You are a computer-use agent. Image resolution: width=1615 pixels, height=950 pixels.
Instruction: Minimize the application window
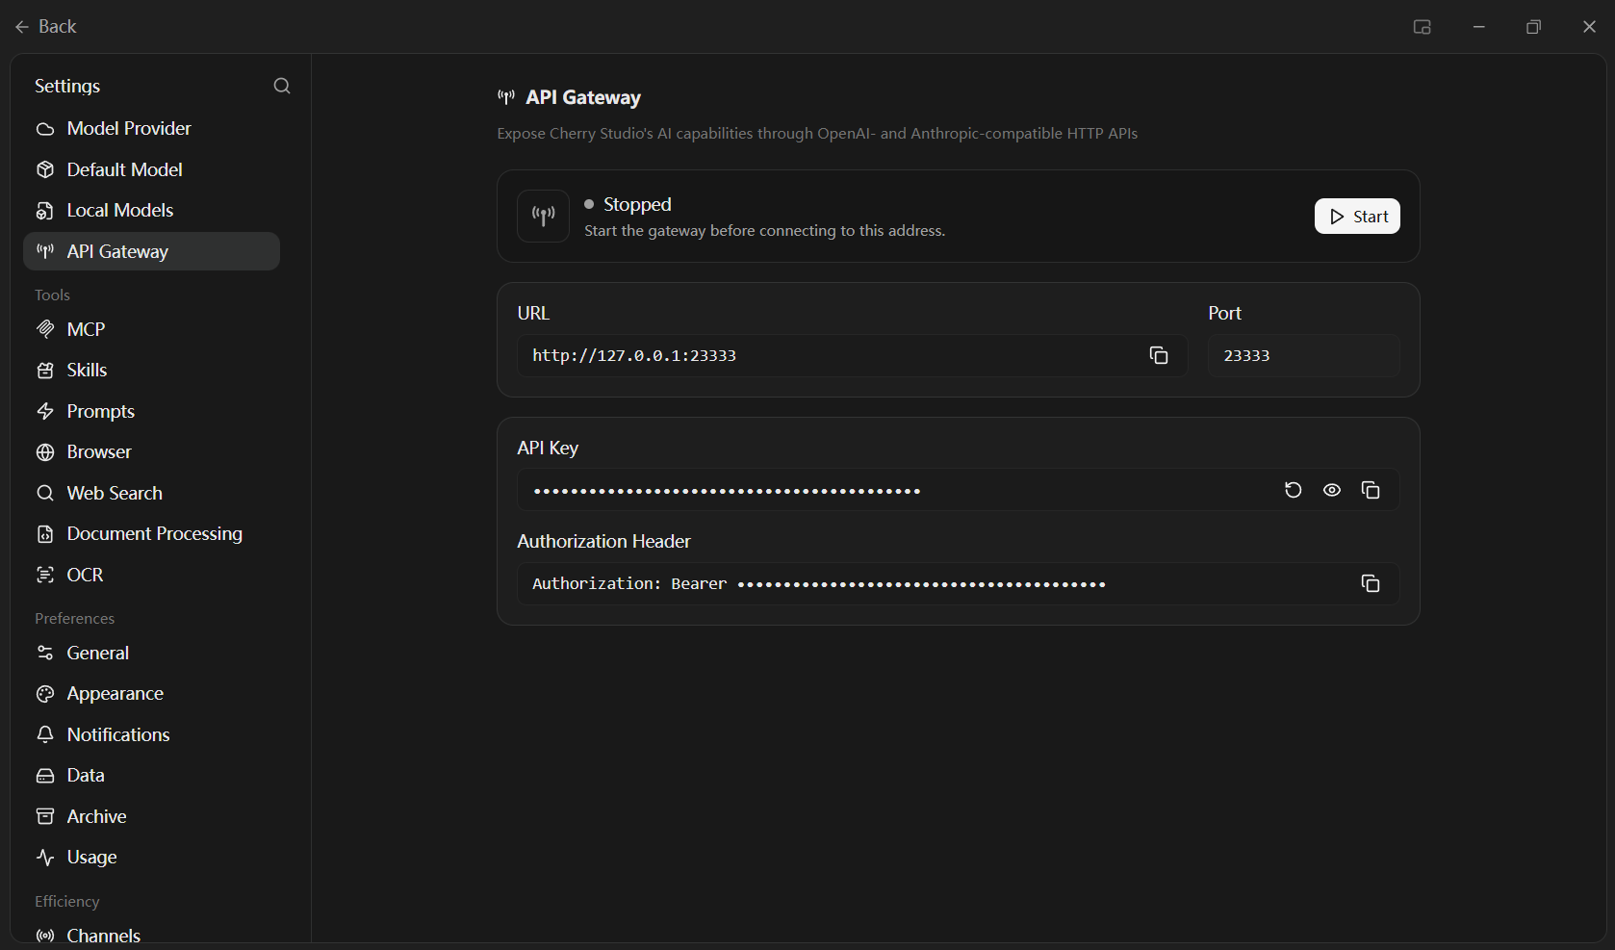[x=1478, y=27]
